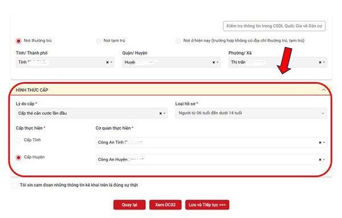Open the Phường/Xã dropdown
342x218 pixels.
278,62
